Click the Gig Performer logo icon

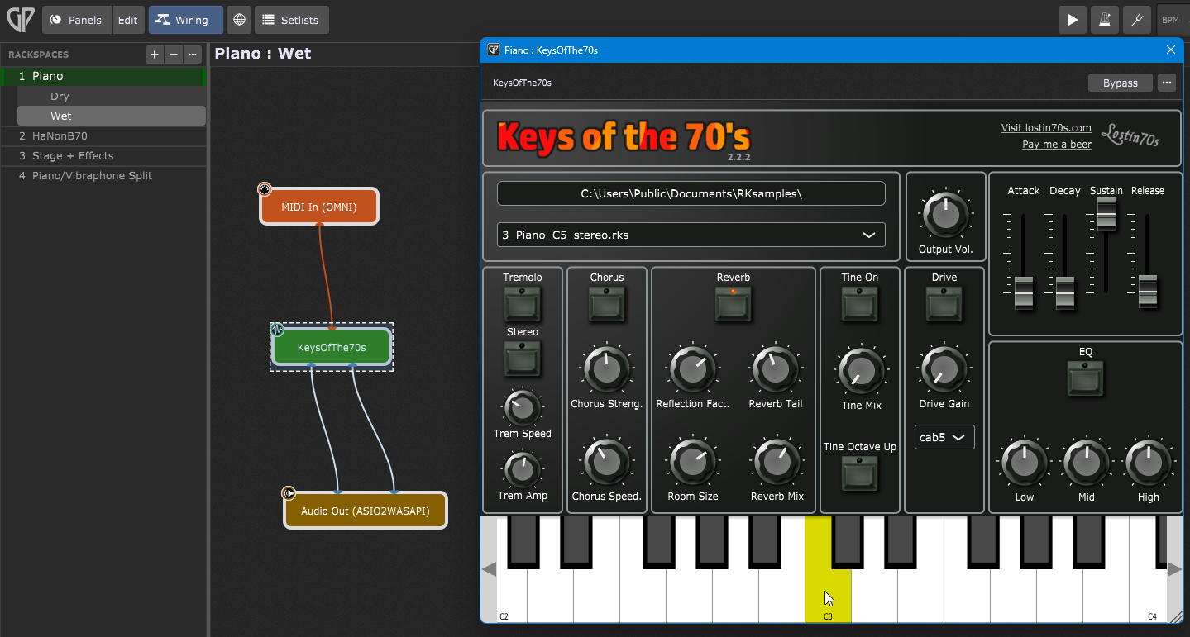tap(20, 20)
